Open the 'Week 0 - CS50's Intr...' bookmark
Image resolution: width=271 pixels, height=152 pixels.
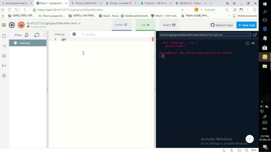165,16
